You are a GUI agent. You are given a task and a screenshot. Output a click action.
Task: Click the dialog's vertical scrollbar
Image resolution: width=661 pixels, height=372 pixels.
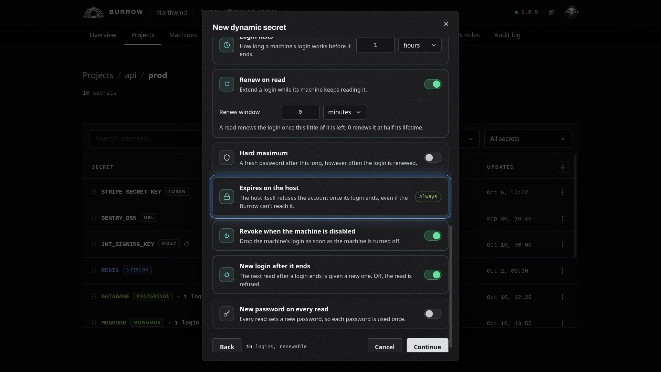coord(450,287)
